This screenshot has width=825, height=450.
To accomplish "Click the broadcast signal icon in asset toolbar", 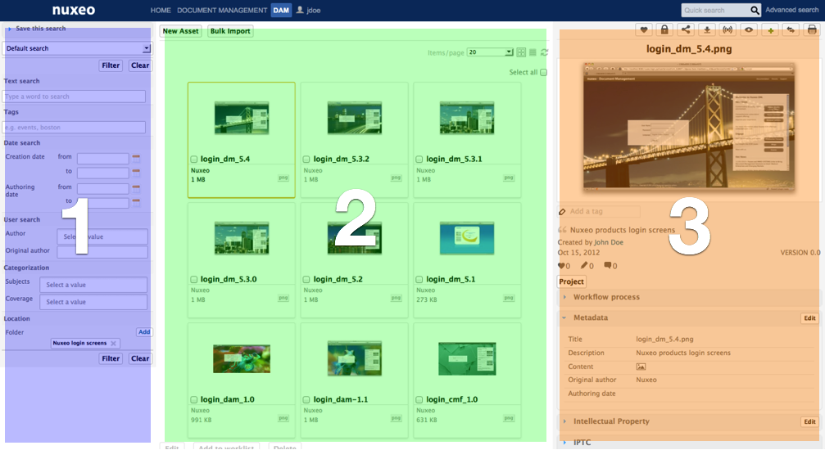I will [728, 30].
